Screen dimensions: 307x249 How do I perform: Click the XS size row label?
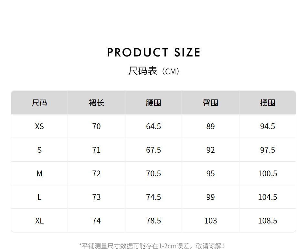pyautogui.click(x=39, y=126)
